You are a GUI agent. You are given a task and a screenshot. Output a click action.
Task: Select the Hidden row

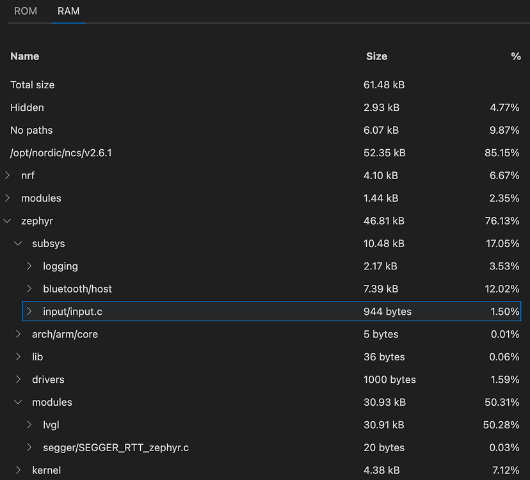point(27,108)
